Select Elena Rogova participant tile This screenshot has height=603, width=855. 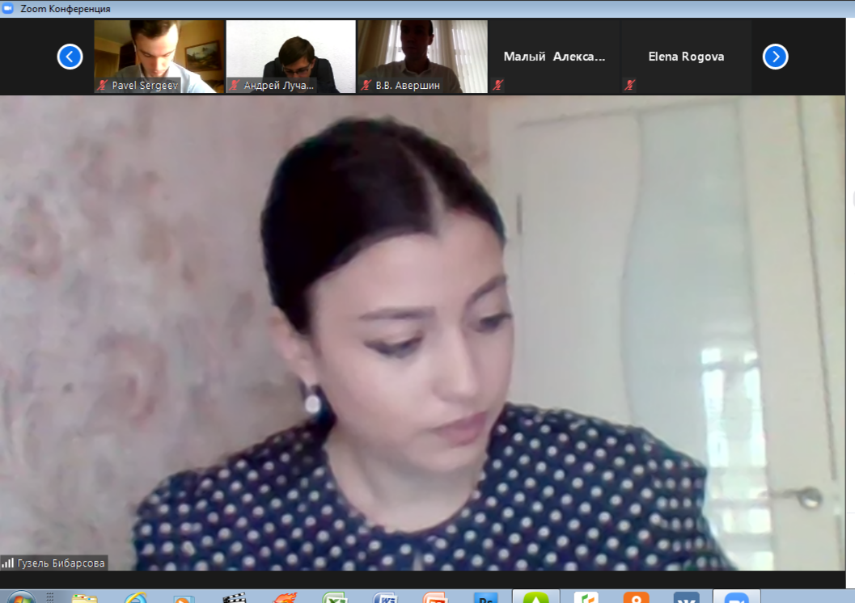click(686, 57)
